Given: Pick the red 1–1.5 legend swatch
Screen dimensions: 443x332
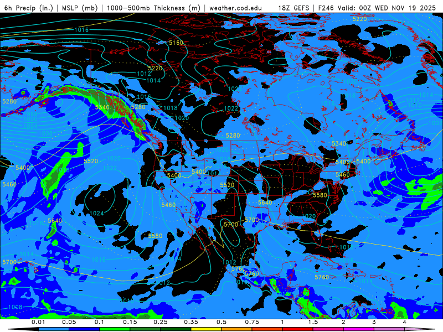Looking at the screenshot, I should point(298,329).
